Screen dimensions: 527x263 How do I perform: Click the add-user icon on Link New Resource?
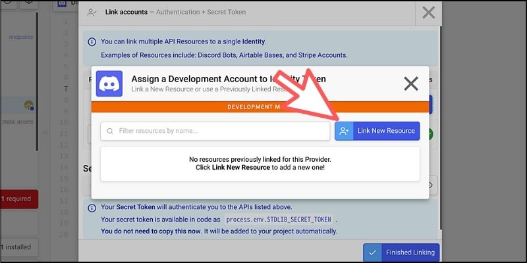(x=344, y=131)
